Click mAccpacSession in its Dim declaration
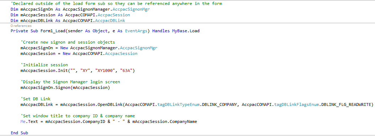This screenshot has width=375, height=136. (38, 15)
